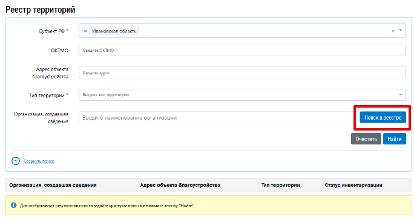The width and height of the screenshot is (414, 220).
Task: Expand the Субъект РФ dropdown arrow
Action: pos(400,30)
